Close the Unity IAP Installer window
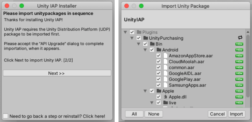Viewport: 252px width, 122px height. pyautogui.click(x=7, y=6)
